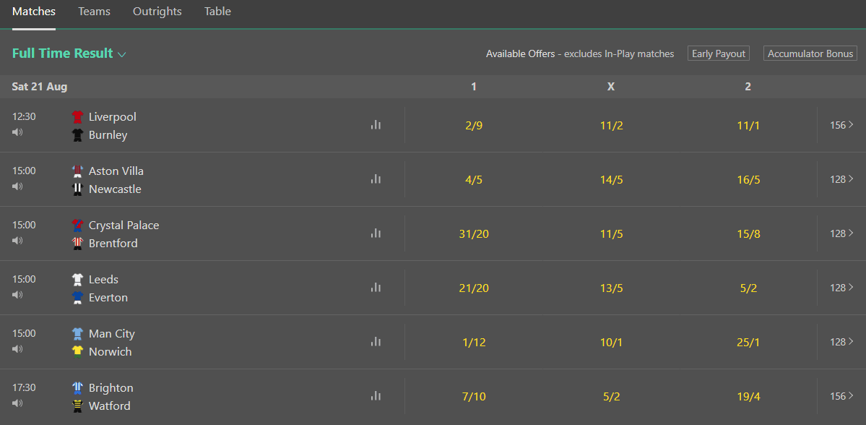Open stats icon for Man City v Norwich
The height and width of the screenshot is (425, 866).
[376, 342]
